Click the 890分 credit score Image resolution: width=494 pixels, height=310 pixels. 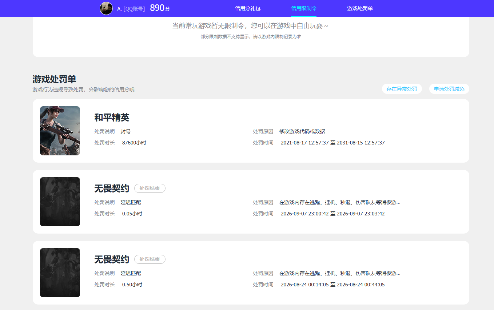(160, 8)
